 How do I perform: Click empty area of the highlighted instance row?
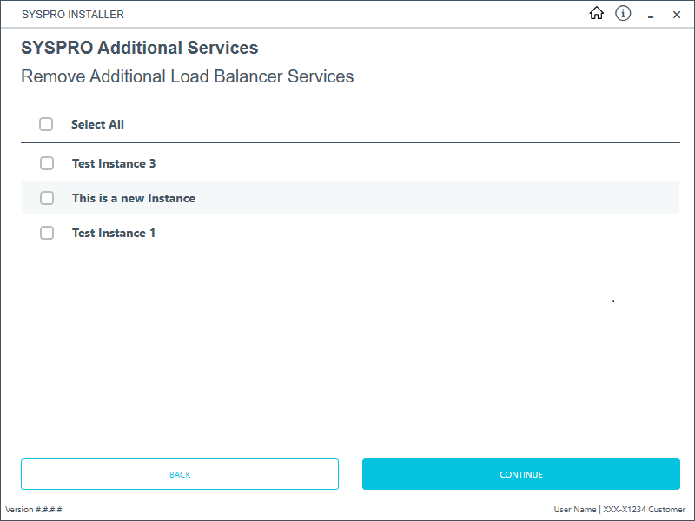[x=434, y=198]
